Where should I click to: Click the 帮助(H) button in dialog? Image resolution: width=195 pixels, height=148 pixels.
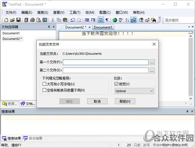point(125,101)
